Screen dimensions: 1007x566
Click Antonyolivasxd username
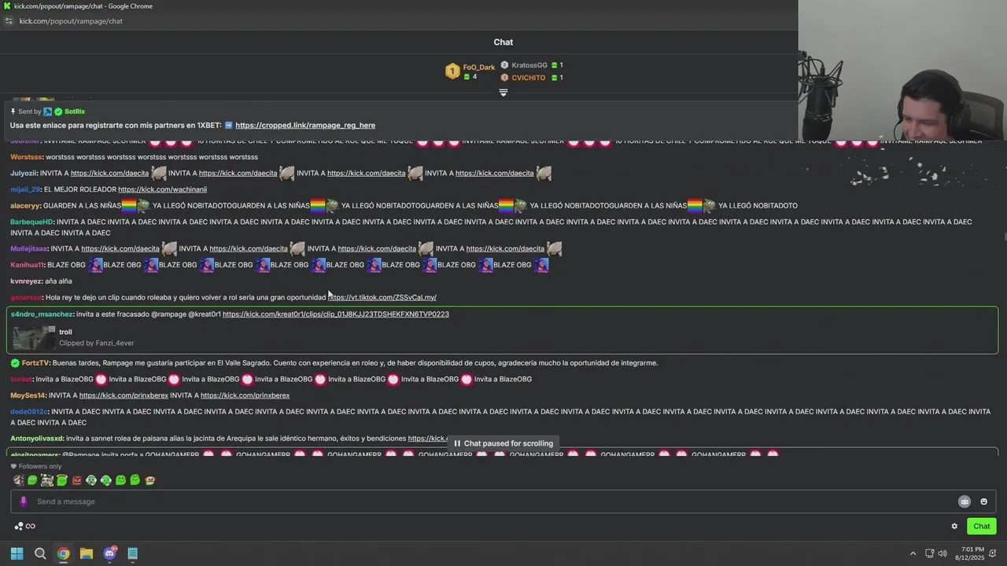coord(37,439)
